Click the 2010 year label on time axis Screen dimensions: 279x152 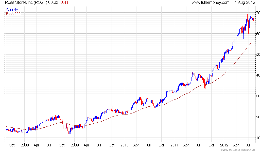tap(124, 145)
